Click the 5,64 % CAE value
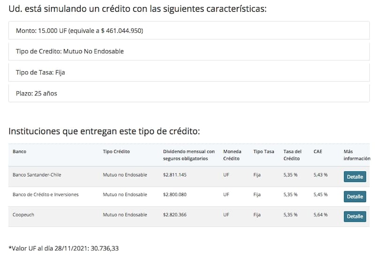Image resolution: width=375 pixels, height=255 pixels. (x=321, y=215)
